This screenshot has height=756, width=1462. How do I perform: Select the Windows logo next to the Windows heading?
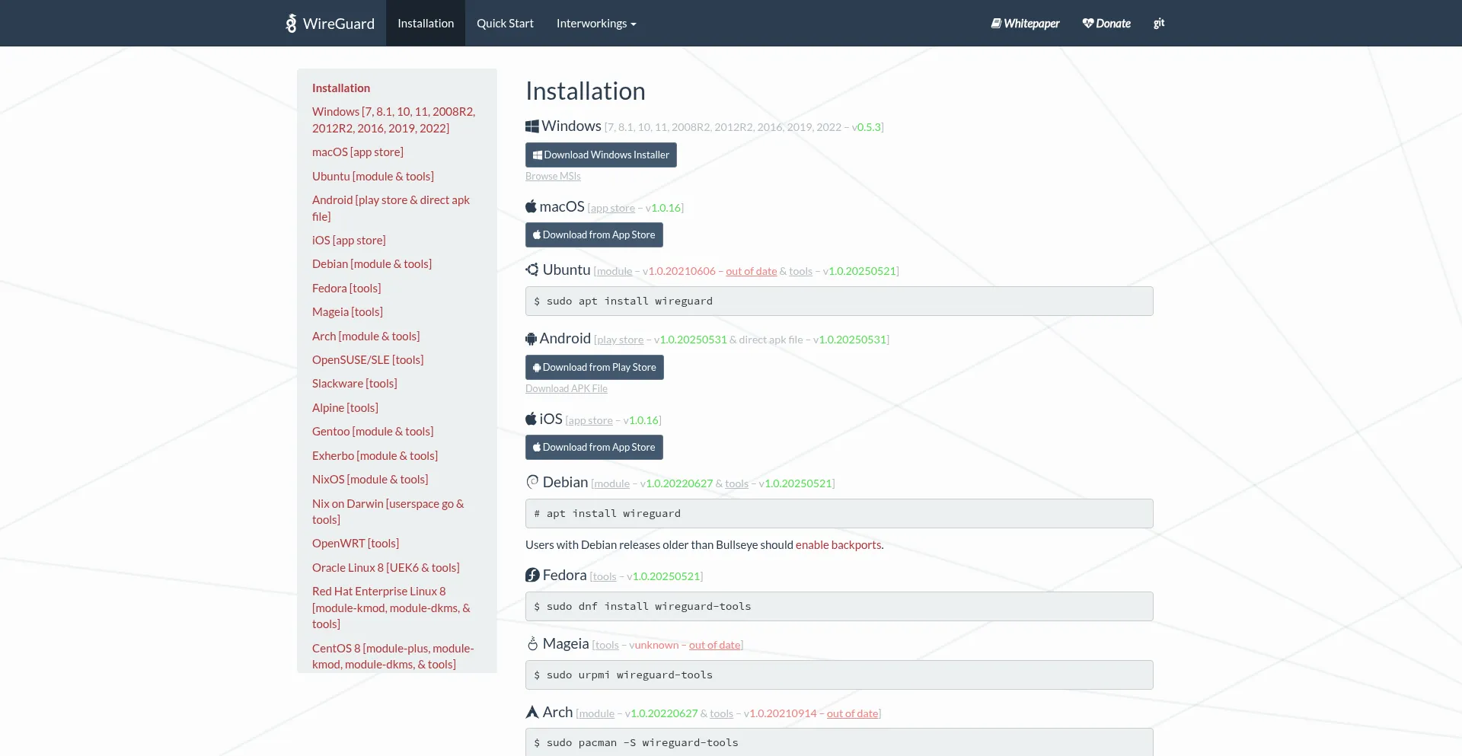532,126
